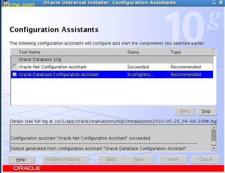225x173 pixels.
Task: Click the Install button
Action: [172, 160]
